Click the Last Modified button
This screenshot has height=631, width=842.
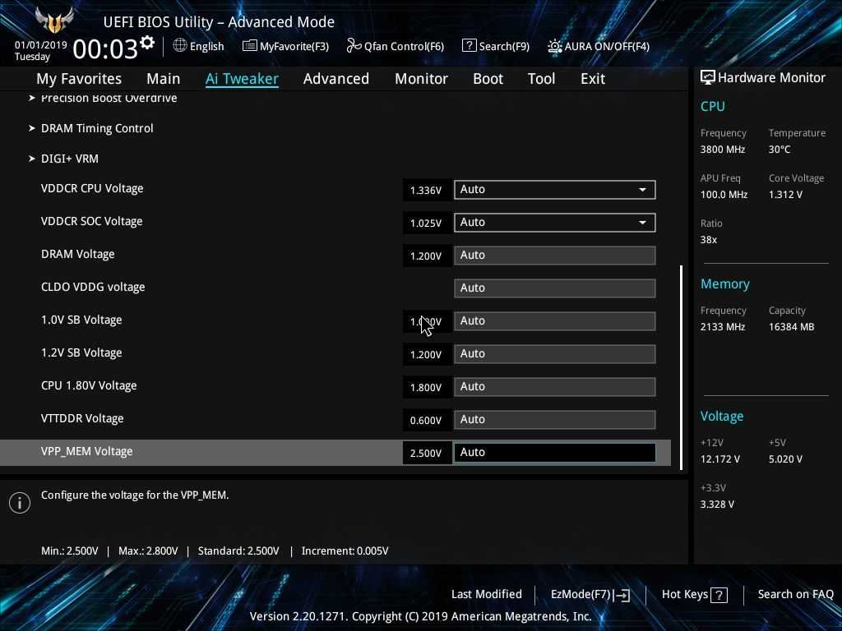pyautogui.click(x=486, y=594)
